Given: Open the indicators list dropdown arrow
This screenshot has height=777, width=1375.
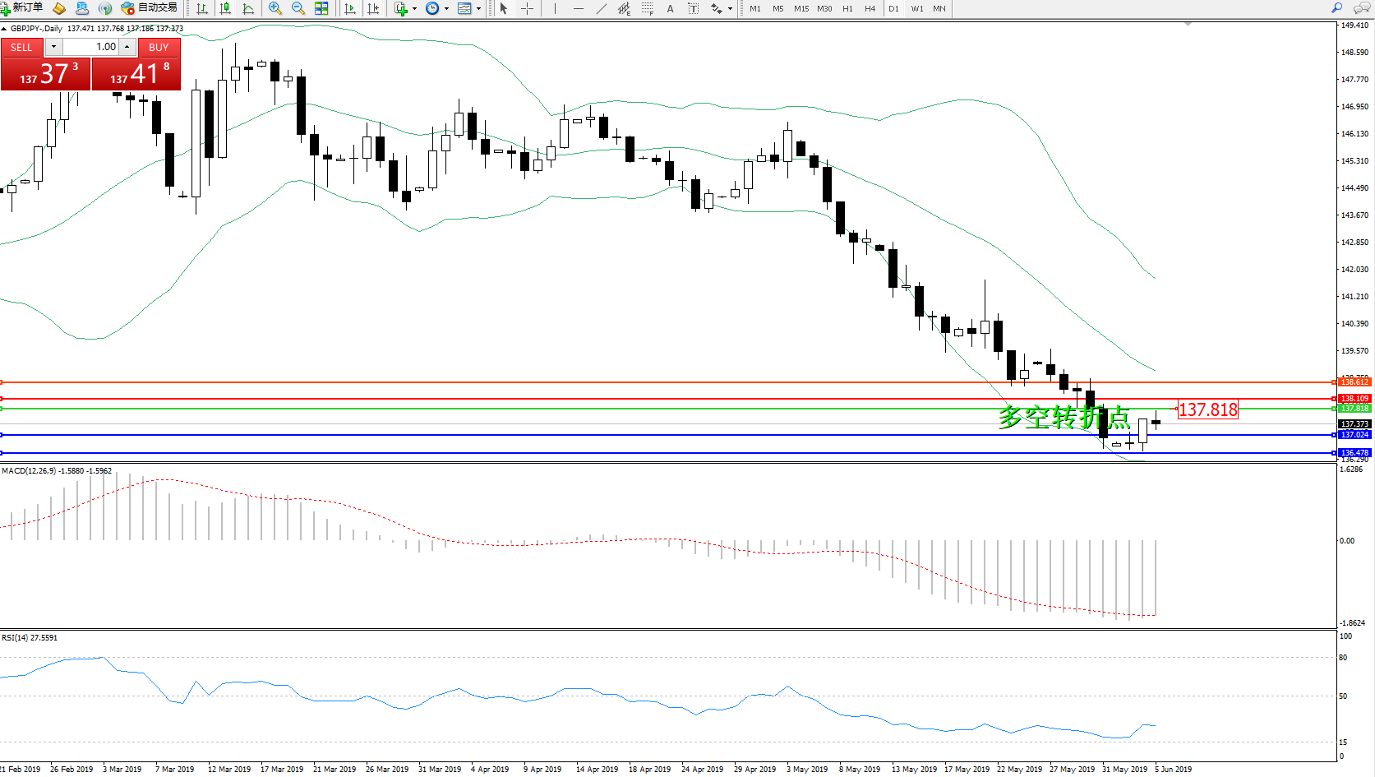Looking at the screenshot, I should pos(414,8).
